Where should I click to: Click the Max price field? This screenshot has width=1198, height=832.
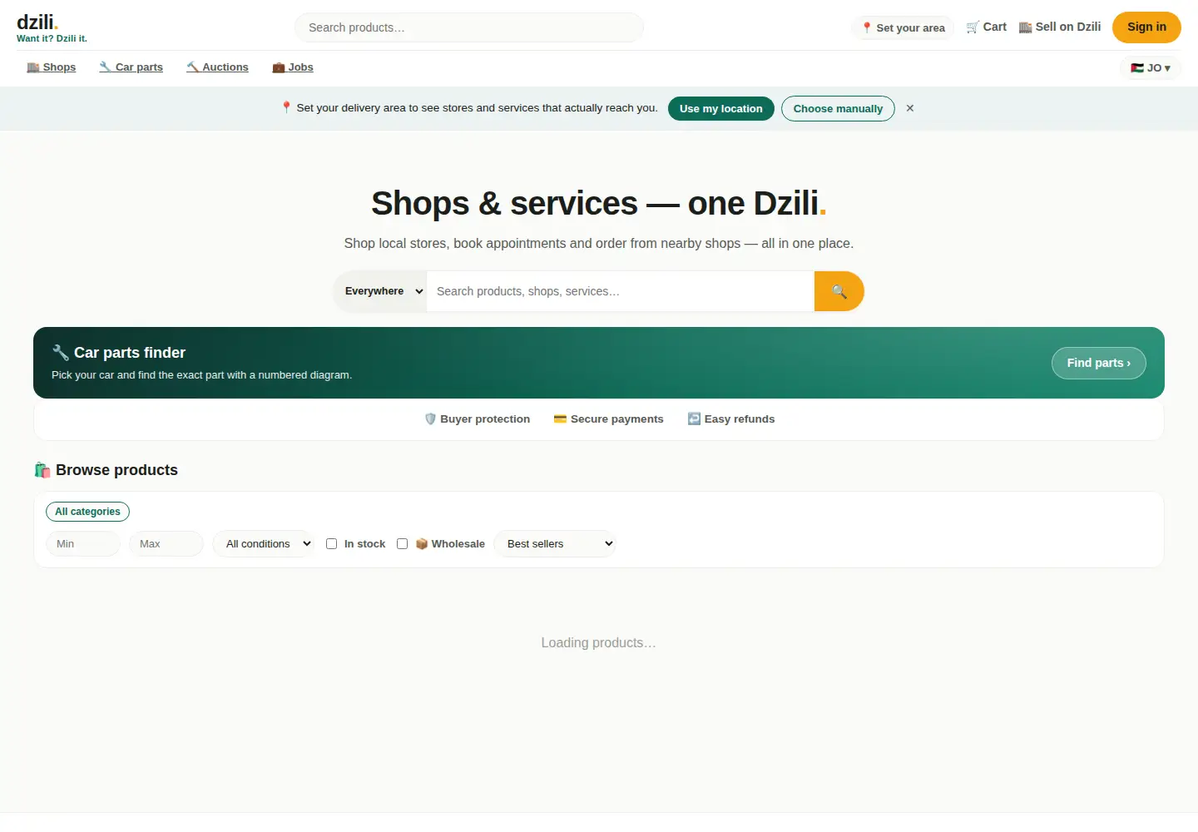pyautogui.click(x=166, y=544)
